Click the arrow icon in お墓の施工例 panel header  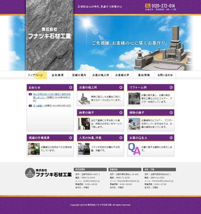click(121, 87)
